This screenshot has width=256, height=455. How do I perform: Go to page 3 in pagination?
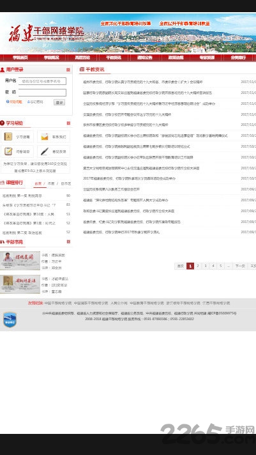point(206,266)
